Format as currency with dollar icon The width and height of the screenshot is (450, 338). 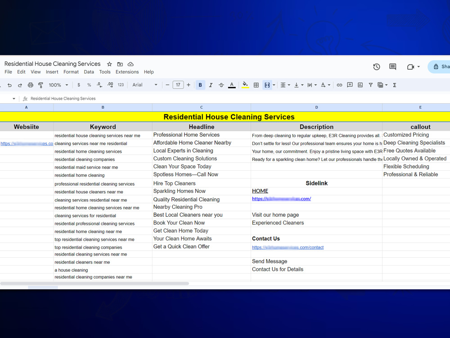point(79,85)
